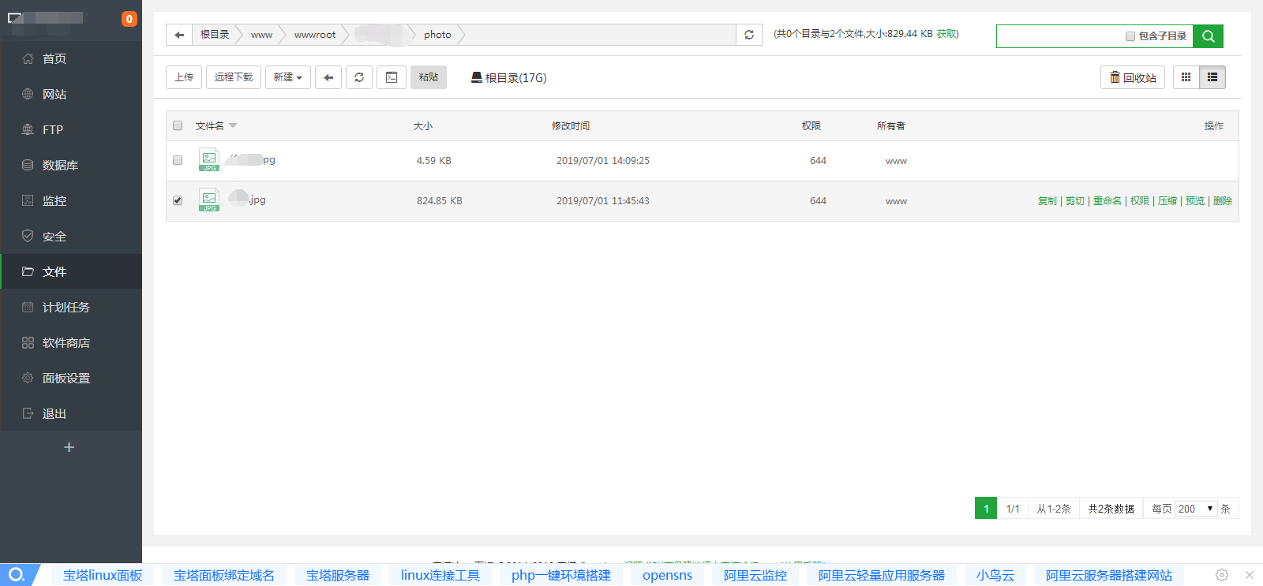Open the terminal icon button
1263x586 pixels.
(x=392, y=77)
